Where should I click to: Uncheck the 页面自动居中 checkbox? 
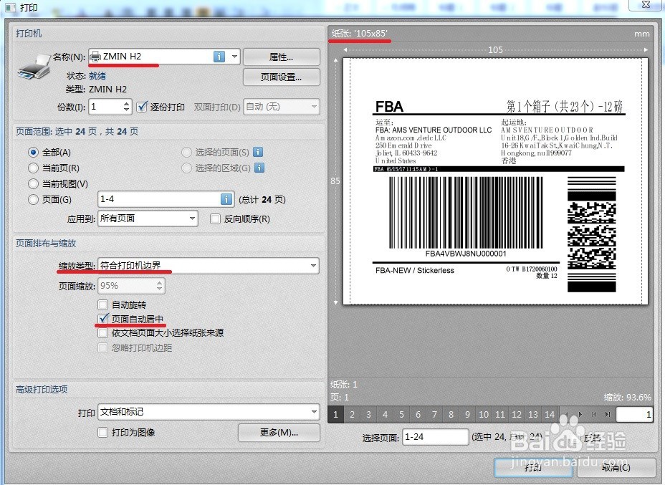click(102, 318)
